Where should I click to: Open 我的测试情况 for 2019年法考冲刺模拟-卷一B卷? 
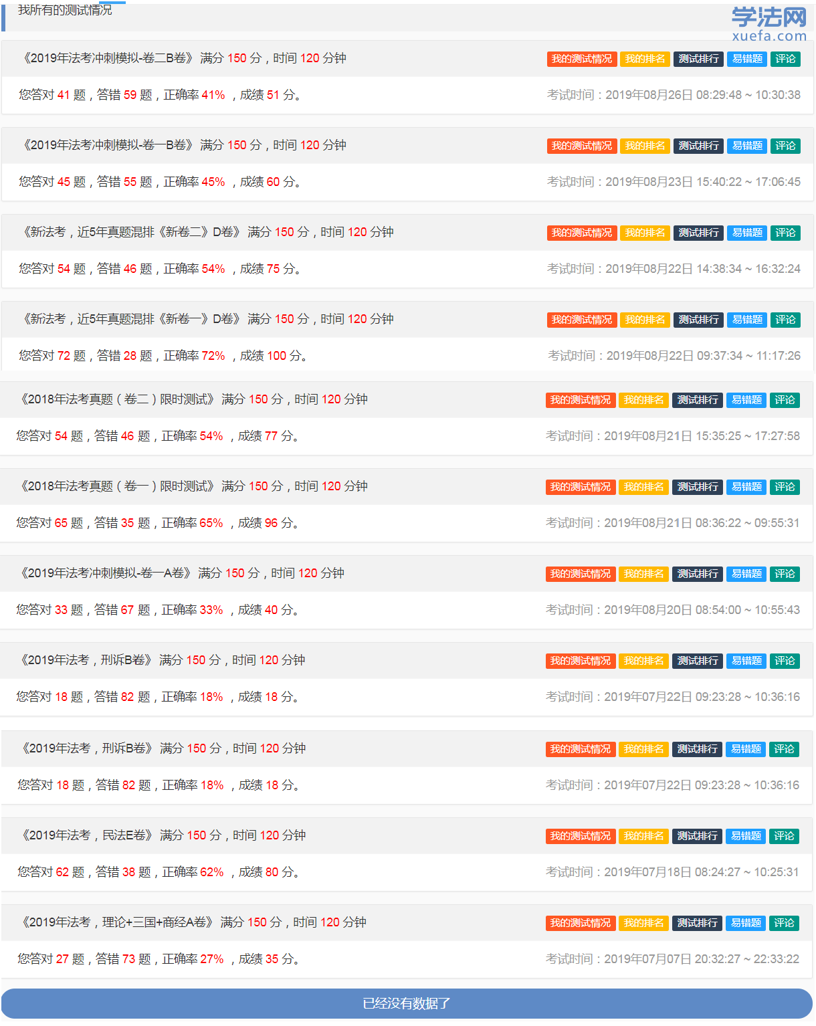click(x=582, y=146)
